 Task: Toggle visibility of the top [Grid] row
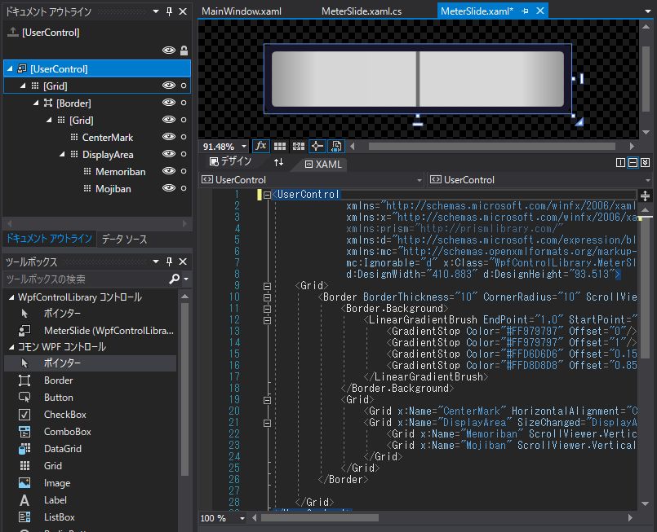(168, 86)
